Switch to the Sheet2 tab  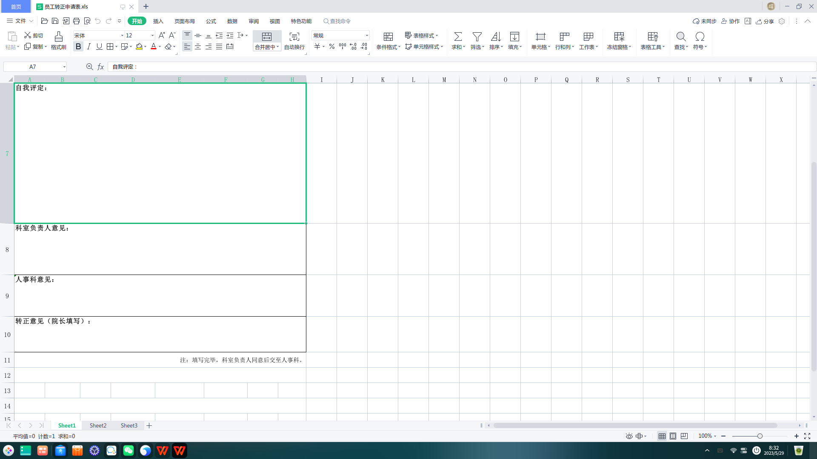tap(98, 425)
